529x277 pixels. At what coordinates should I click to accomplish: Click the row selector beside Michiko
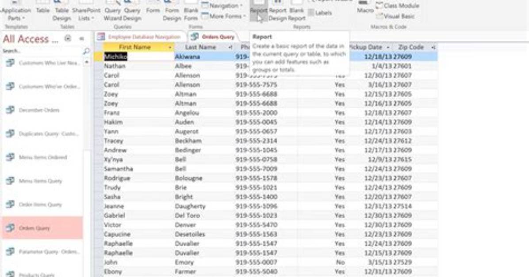[x=98, y=56]
